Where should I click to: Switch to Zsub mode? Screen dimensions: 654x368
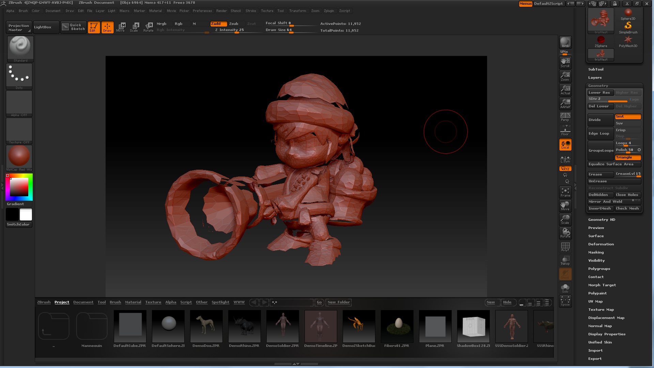coord(234,24)
